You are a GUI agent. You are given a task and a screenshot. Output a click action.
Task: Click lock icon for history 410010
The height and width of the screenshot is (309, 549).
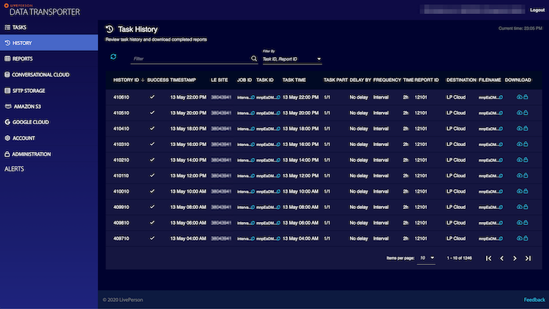click(x=526, y=191)
